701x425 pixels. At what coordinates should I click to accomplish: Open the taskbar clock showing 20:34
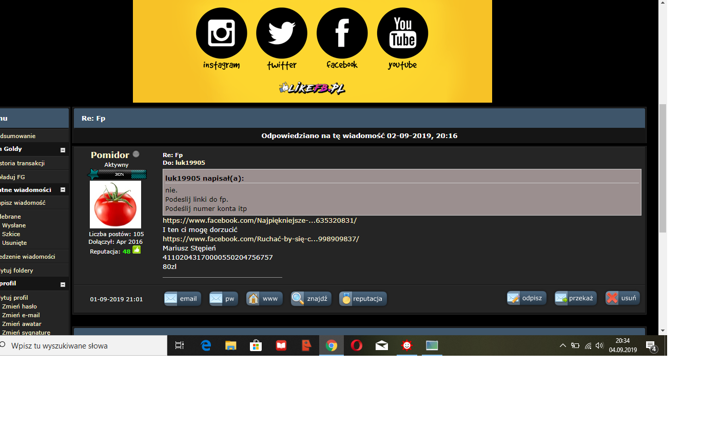pyautogui.click(x=622, y=345)
